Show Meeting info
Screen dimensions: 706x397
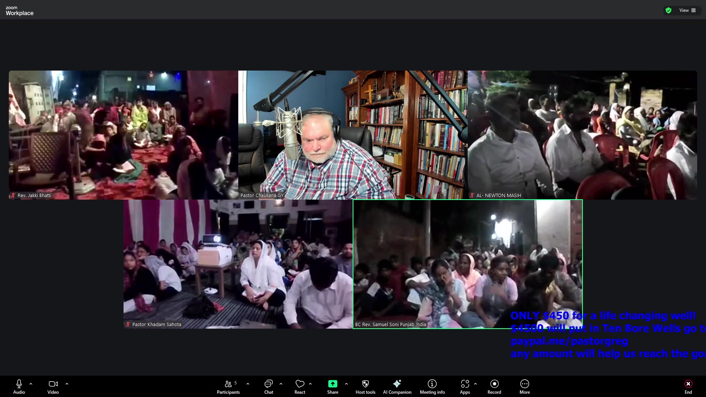pos(432,386)
